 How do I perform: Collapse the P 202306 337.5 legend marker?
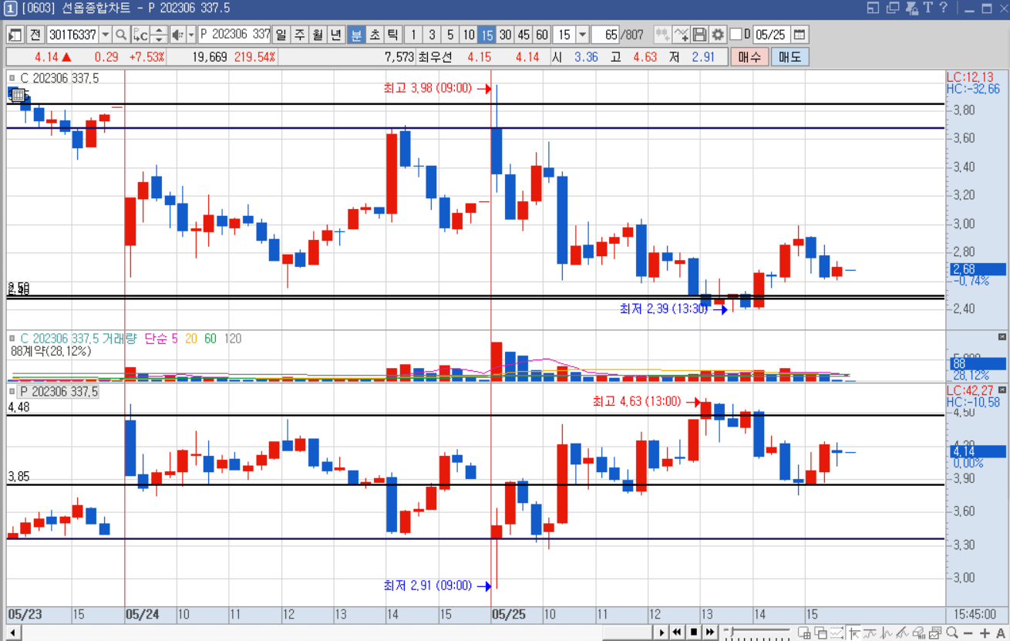[12, 392]
